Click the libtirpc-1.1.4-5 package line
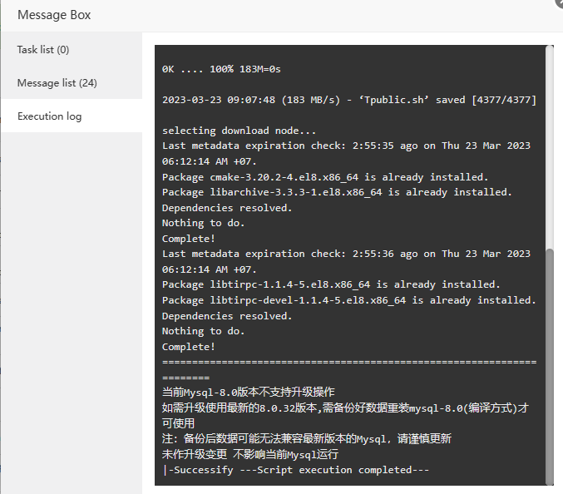Screen dimensions: 563x494 [331, 284]
